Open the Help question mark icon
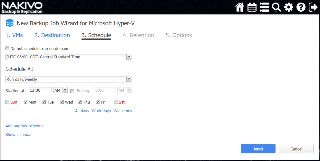 pos(301,7)
